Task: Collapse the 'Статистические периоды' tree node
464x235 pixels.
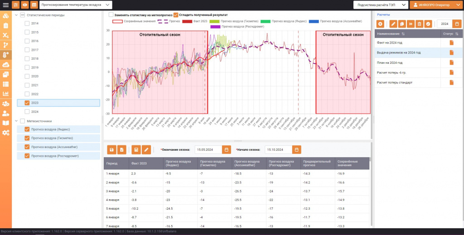Action: (x=16, y=15)
